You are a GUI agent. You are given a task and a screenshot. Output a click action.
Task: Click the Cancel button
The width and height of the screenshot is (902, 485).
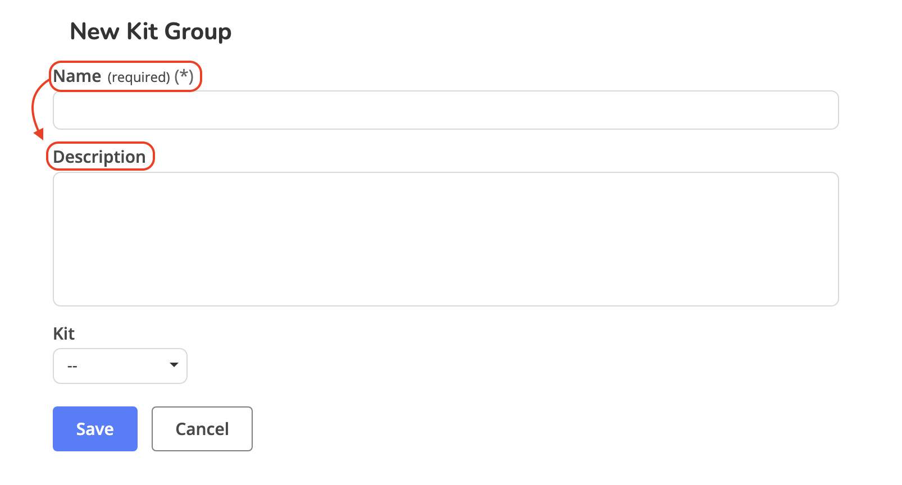pyautogui.click(x=202, y=429)
